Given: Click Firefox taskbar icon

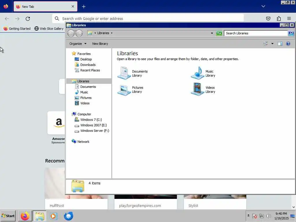Looking at the screenshot, I should click(x=25, y=216).
